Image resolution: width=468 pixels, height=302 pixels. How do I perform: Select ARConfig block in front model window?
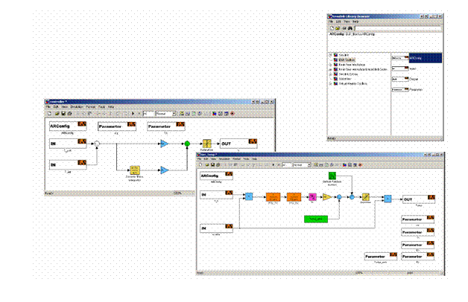[216, 176]
